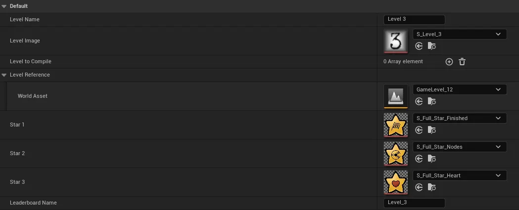The height and width of the screenshot is (210, 519).
Task: Click the Leaderboard Name text field
Action: tap(414, 203)
